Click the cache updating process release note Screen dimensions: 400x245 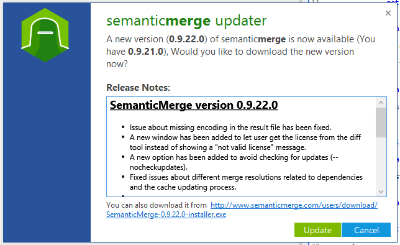coord(246,182)
